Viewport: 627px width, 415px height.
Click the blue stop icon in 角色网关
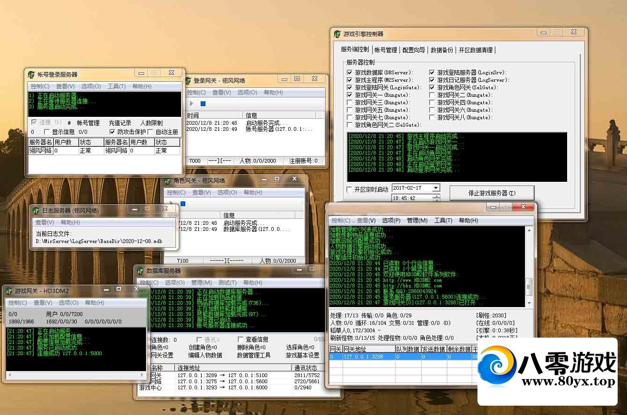click(x=183, y=204)
